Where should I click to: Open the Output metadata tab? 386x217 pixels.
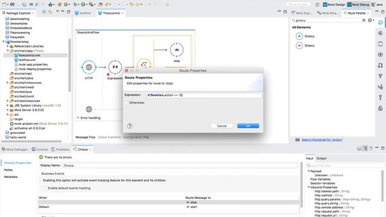[321, 159]
